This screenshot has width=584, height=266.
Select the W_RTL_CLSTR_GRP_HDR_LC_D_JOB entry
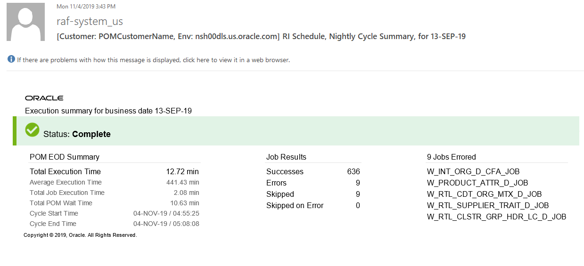[x=496, y=217]
